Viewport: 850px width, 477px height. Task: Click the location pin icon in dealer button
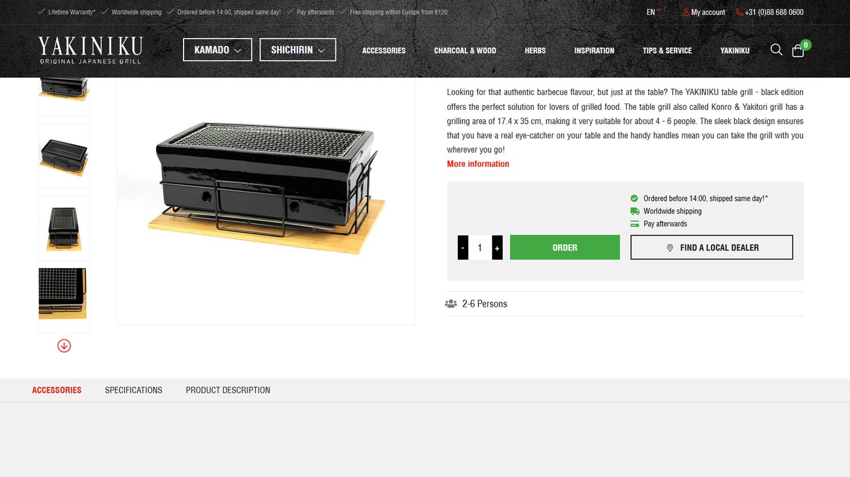(x=670, y=248)
